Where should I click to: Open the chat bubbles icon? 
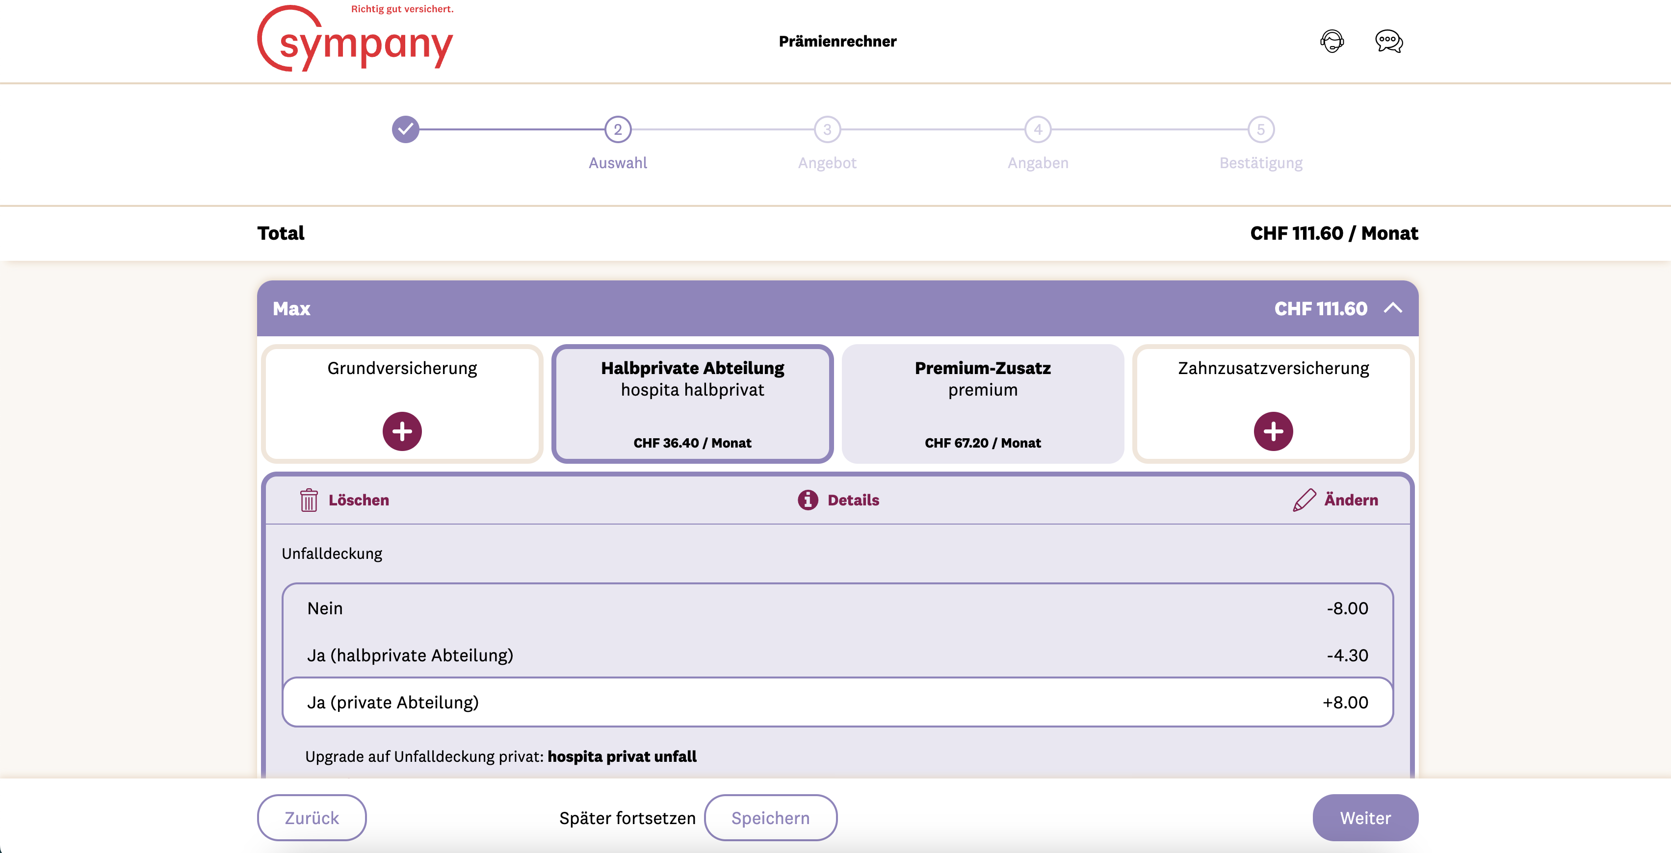point(1388,42)
